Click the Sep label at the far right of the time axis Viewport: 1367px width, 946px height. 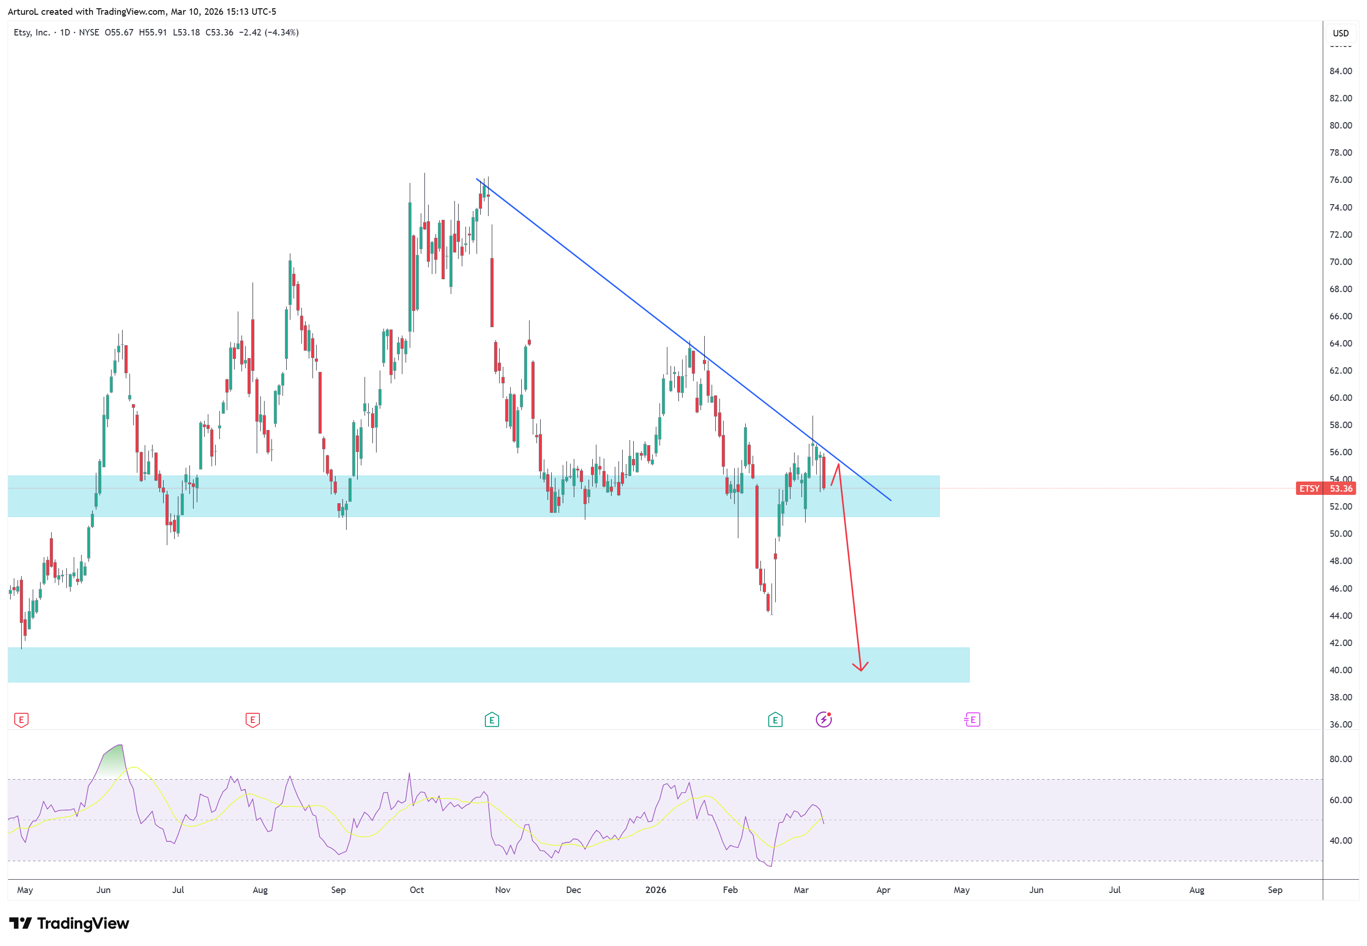(x=1276, y=890)
